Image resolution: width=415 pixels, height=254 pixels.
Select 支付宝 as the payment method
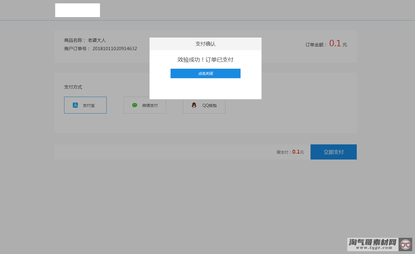85,105
